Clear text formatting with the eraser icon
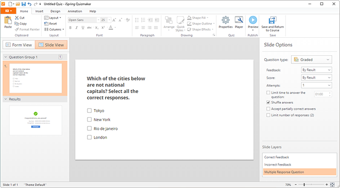This screenshot has height=188, width=340. tap(128, 20)
